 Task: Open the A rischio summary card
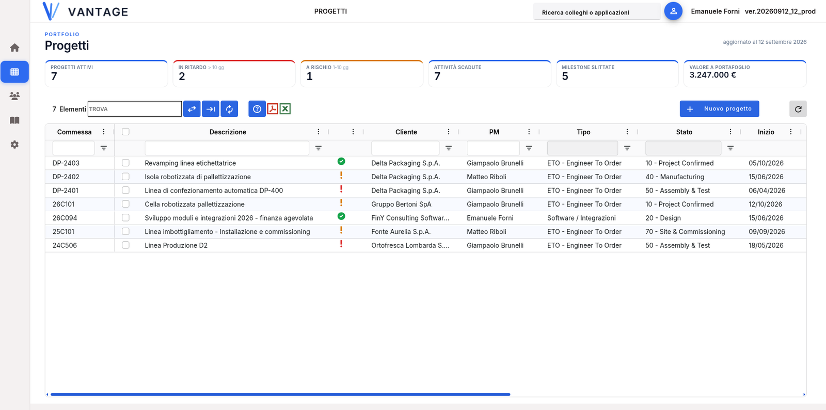[362, 74]
